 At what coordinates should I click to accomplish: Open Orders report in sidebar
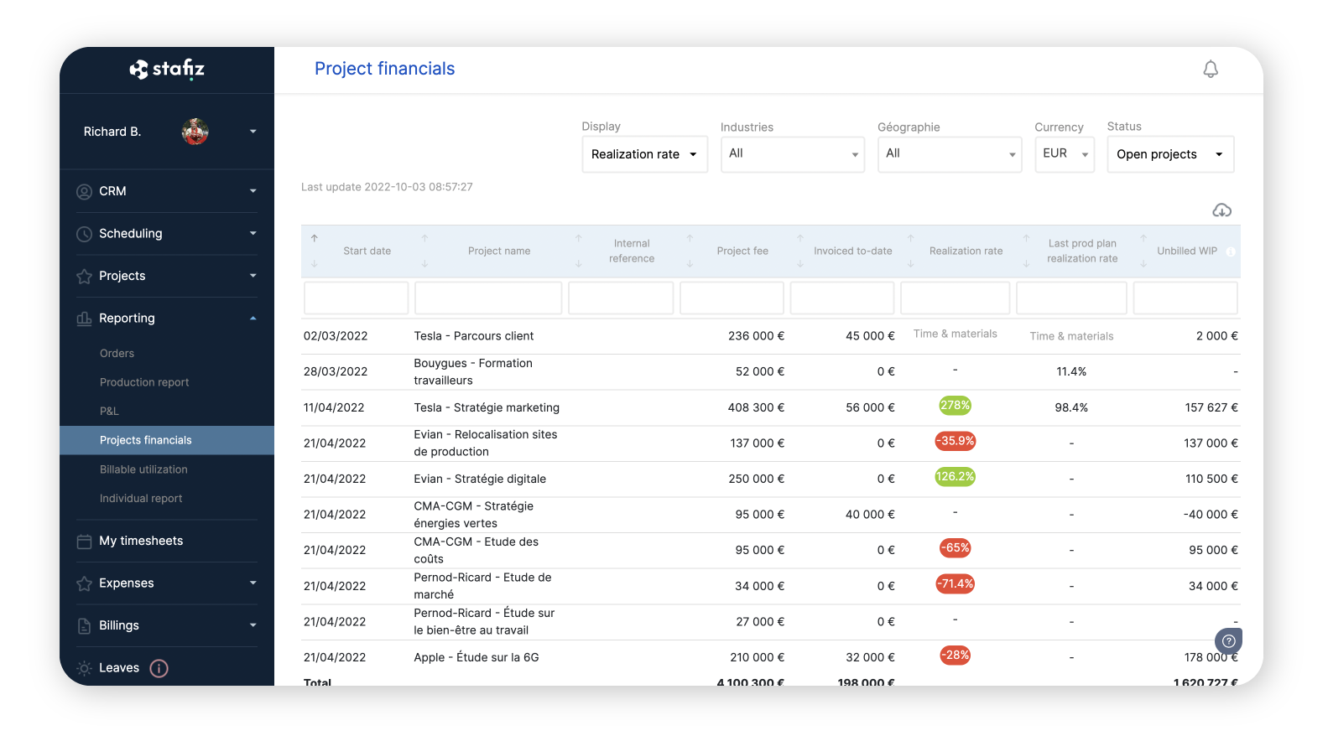pos(117,354)
